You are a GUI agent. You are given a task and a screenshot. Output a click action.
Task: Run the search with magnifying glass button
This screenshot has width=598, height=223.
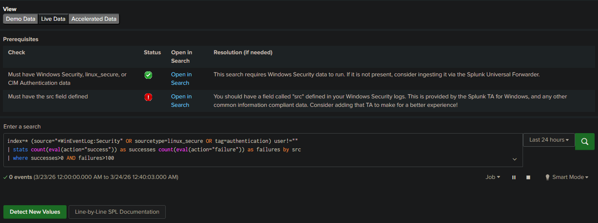585,142
